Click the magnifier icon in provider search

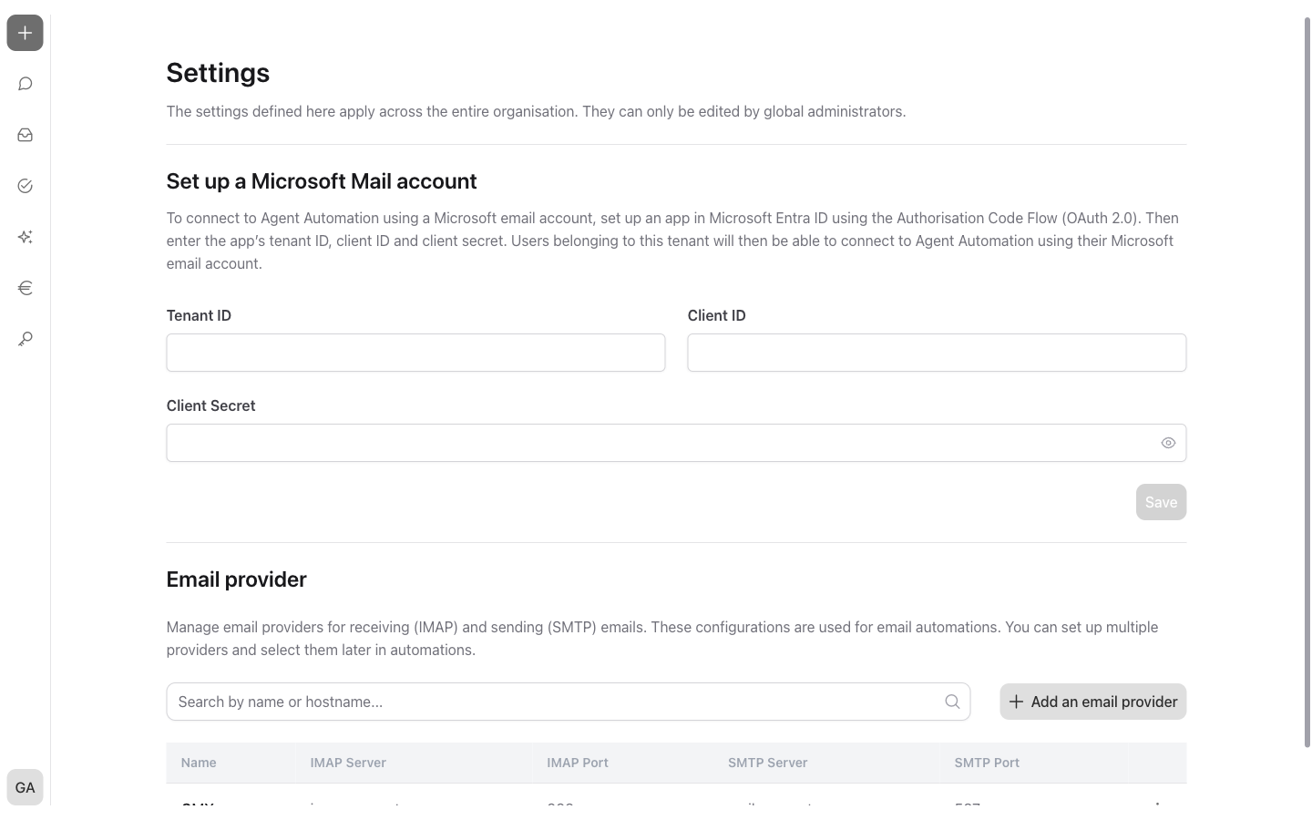952,702
